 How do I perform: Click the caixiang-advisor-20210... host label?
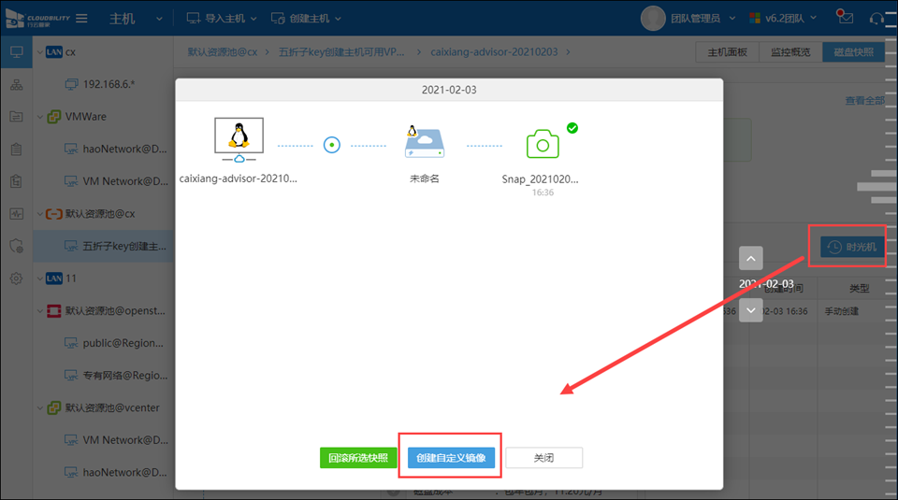pyautogui.click(x=239, y=179)
